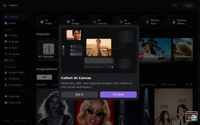Select the sensory dwelling category tag
The height and width of the screenshot is (125, 200).
[x=147, y=84]
